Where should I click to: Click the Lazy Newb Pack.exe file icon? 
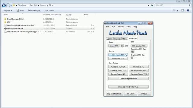point(5,28)
